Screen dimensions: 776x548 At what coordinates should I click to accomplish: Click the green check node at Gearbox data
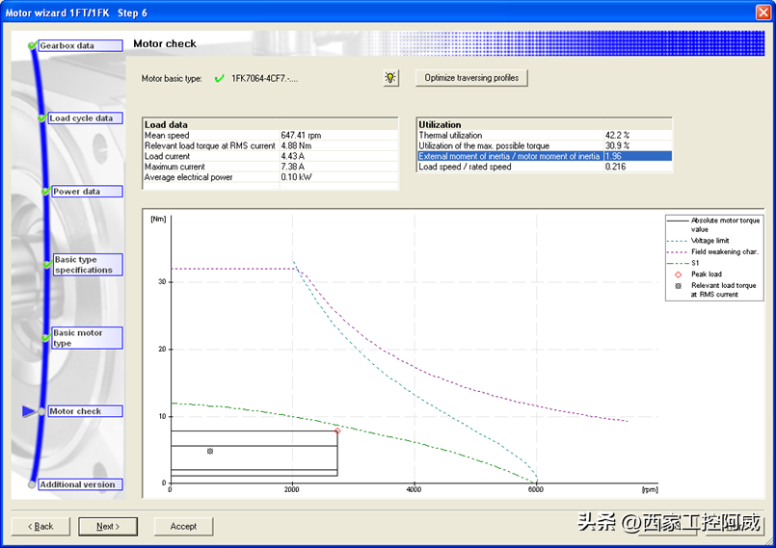(33, 45)
